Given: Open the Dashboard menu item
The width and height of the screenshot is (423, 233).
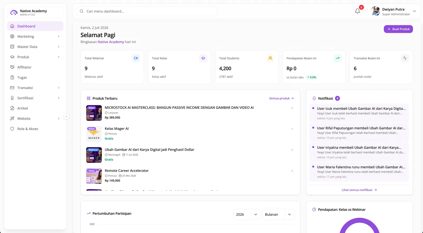Looking at the screenshot, I should [x=35, y=26].
